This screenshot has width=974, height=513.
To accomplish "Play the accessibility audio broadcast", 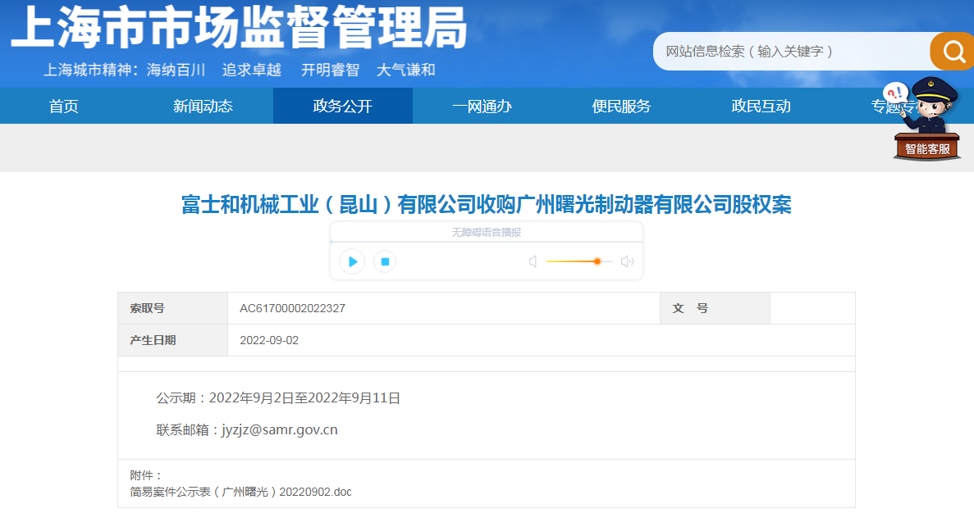I will click(352, 261).
